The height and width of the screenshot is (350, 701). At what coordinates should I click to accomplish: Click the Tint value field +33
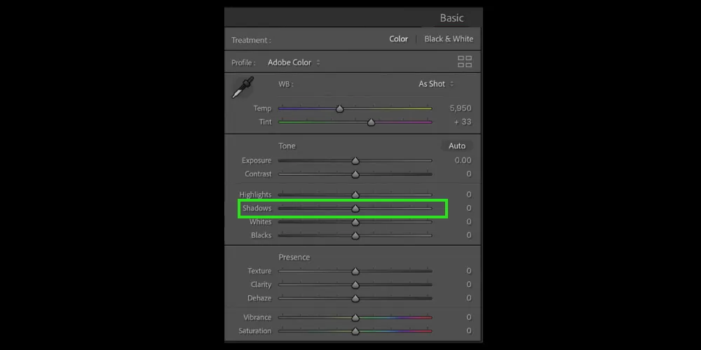tap(462, 122)
